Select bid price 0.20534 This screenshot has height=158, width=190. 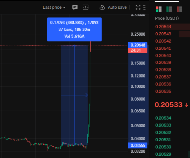pos(163,118)
